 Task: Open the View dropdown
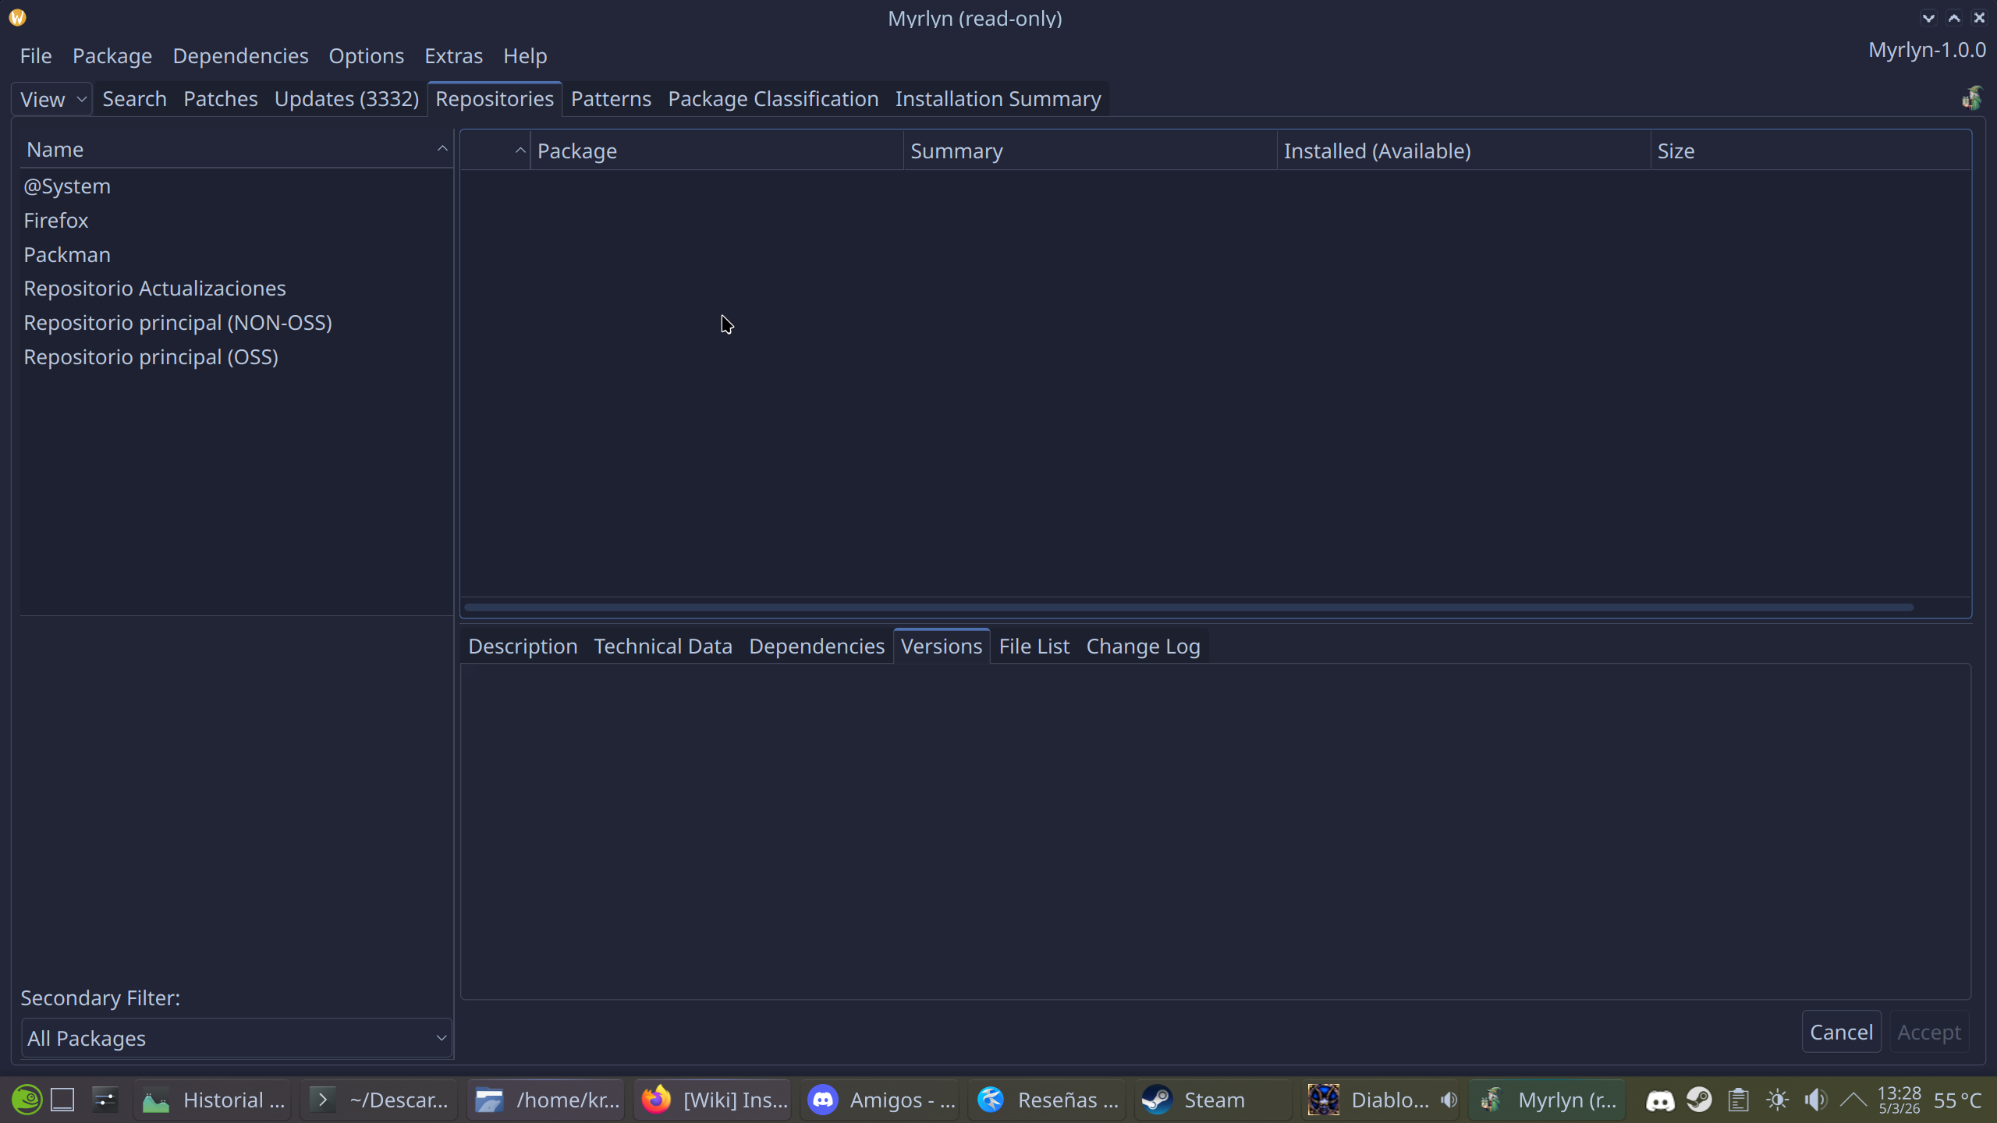tap(51, 99)
